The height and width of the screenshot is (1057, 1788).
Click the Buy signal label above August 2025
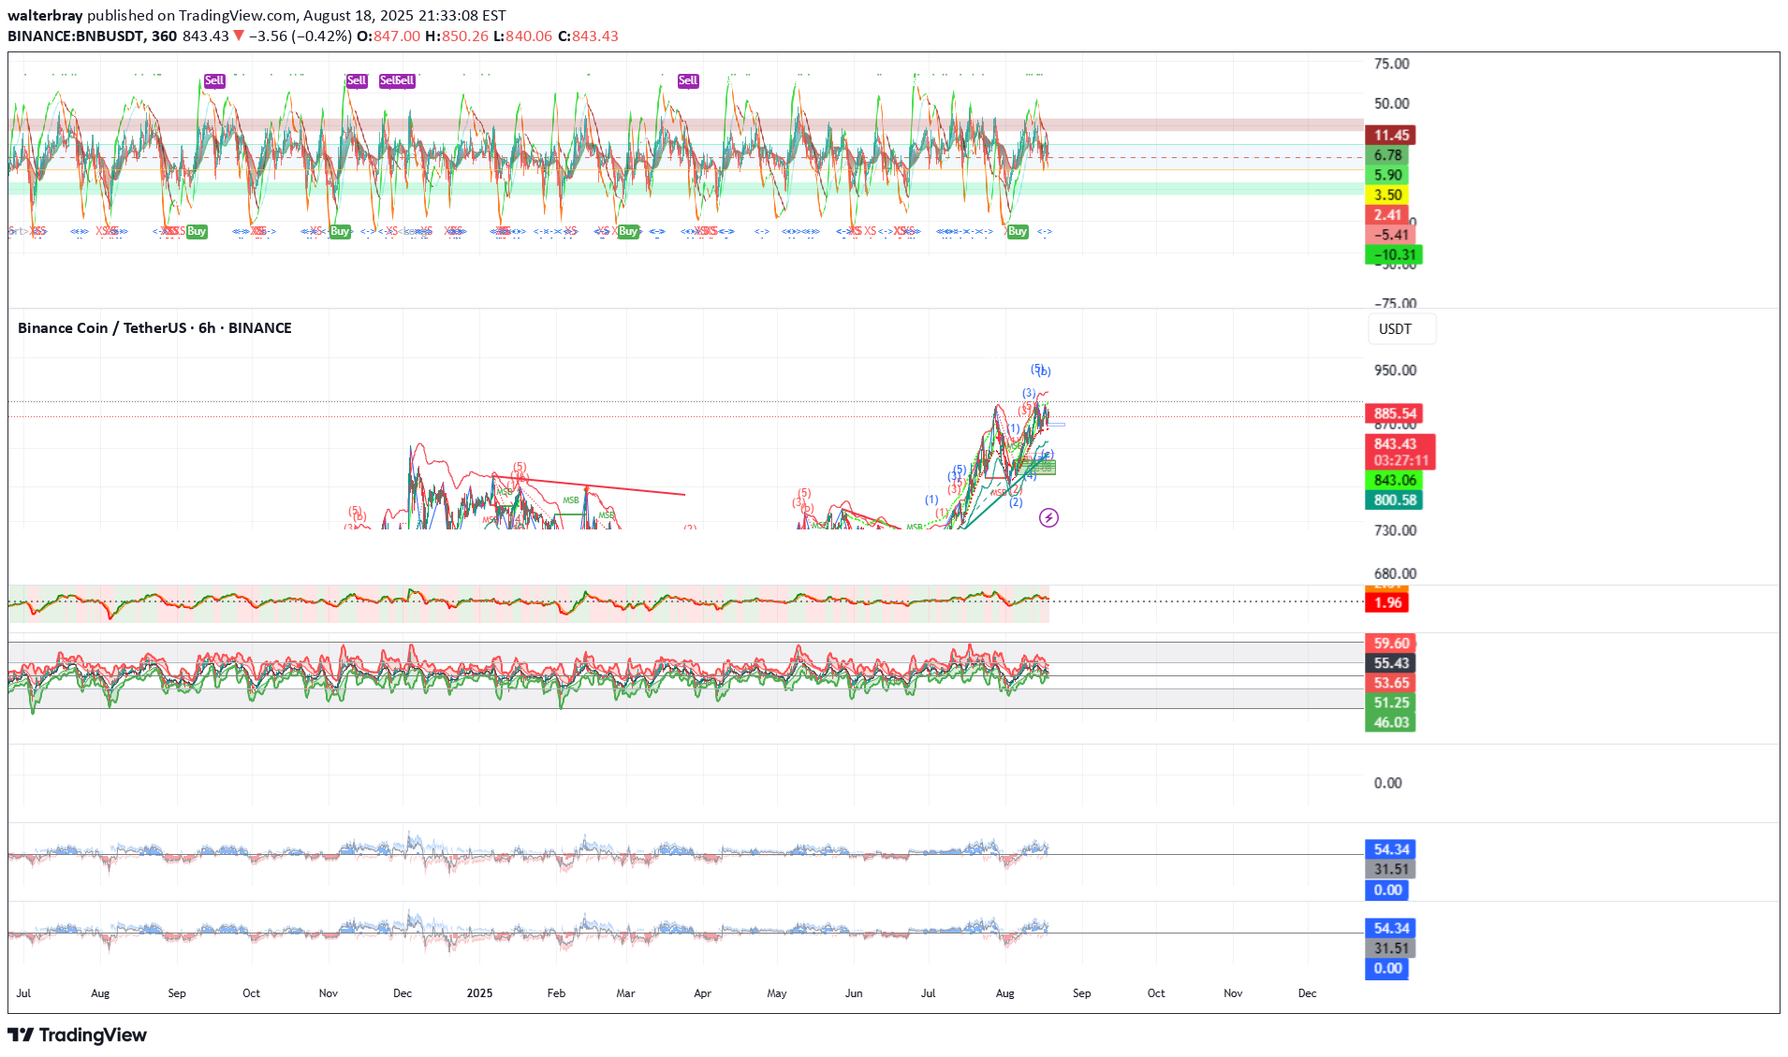coord(1018,231)
